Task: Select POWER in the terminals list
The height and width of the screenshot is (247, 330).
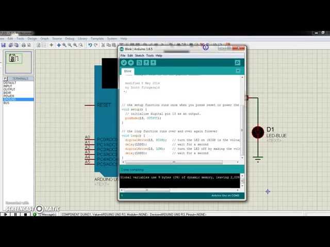Action: pos(18,96)
